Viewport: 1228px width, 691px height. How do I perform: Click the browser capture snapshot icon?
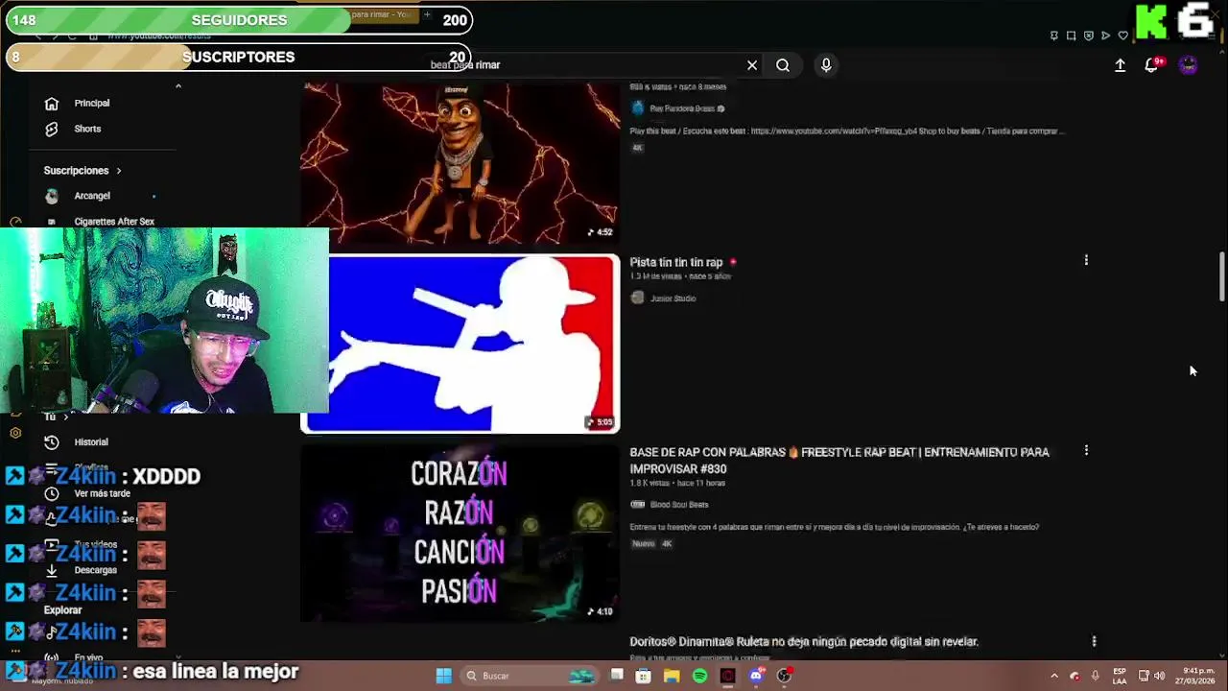coord(1072,36)
